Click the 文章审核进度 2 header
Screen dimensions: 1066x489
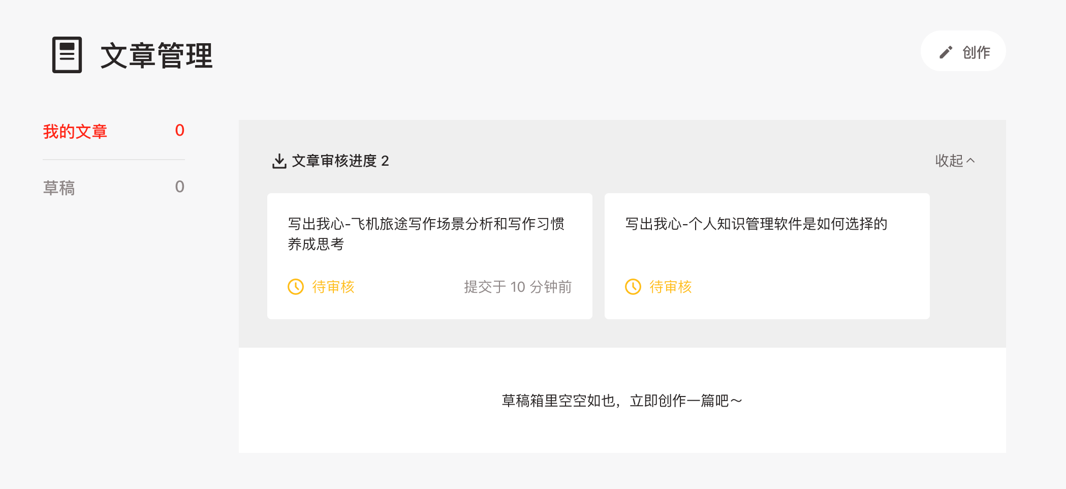point(340,161)
